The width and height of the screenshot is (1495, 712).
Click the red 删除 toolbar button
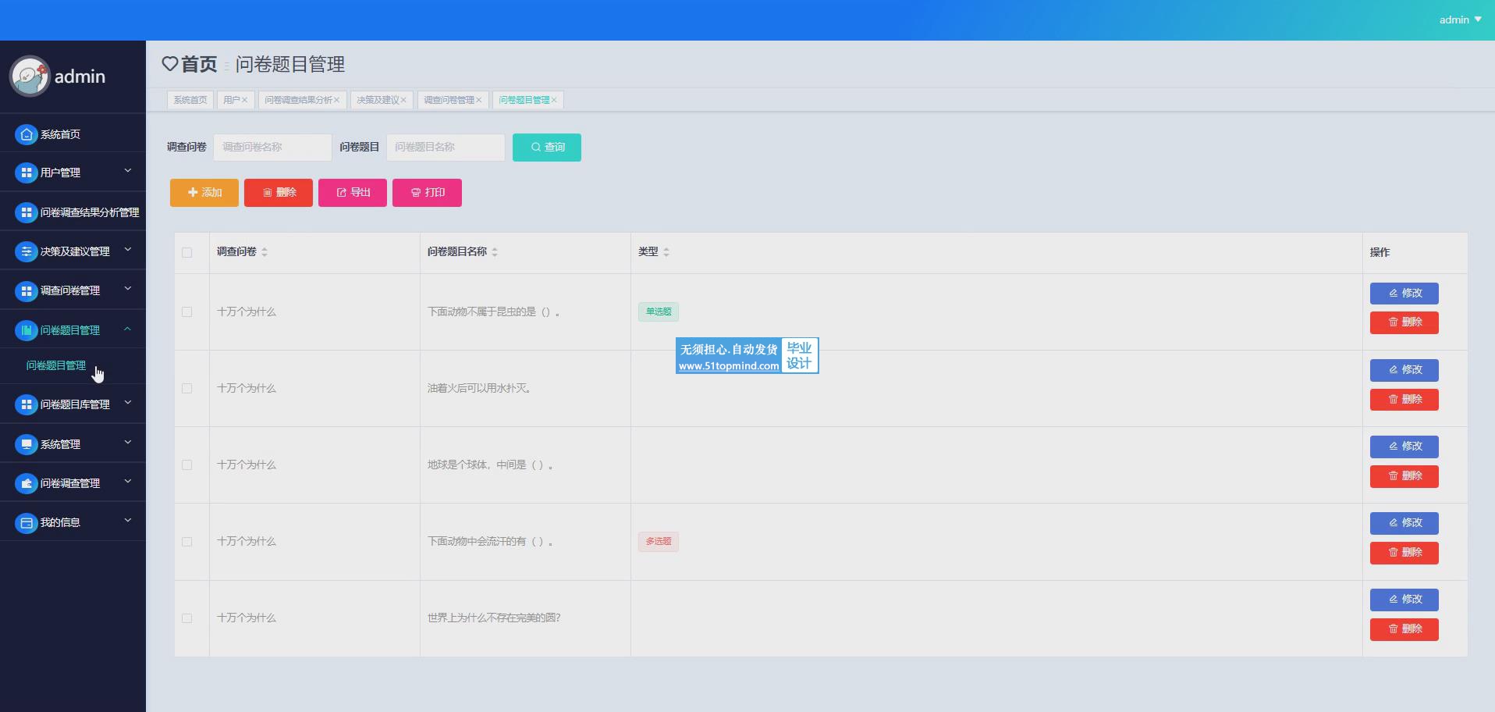pos(279,193)
